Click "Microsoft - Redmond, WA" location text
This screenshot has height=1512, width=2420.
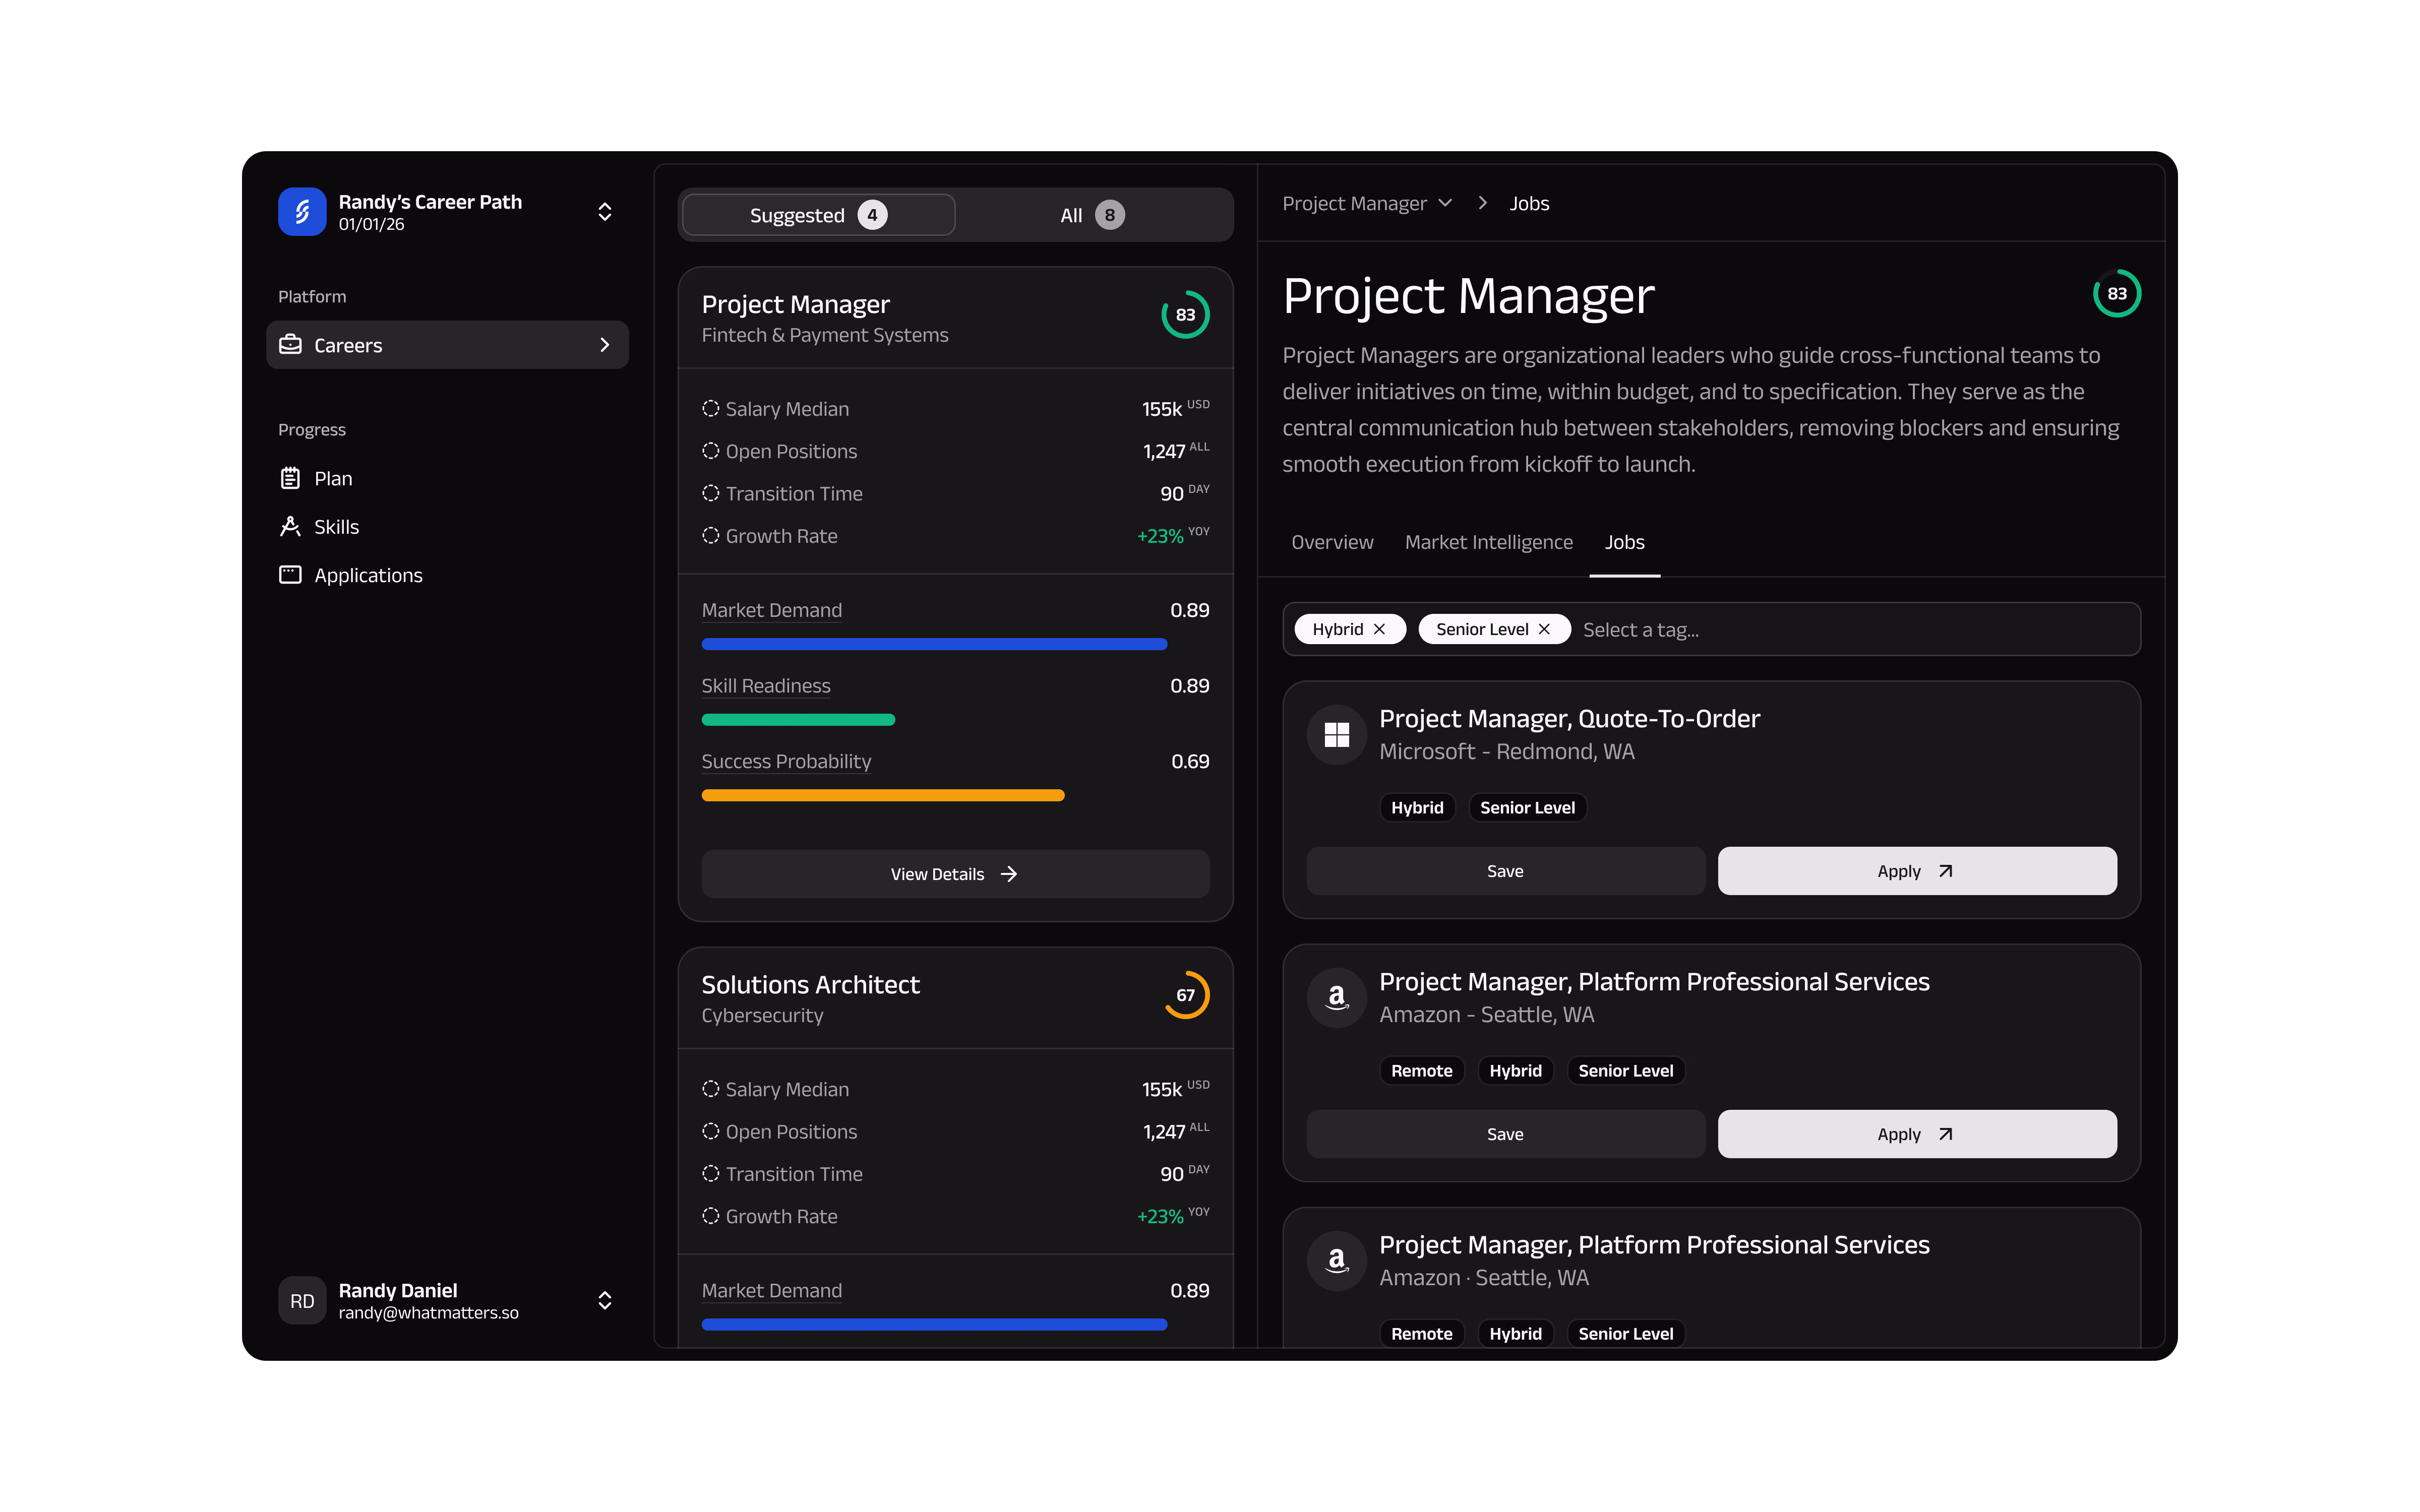point(1507,751)
